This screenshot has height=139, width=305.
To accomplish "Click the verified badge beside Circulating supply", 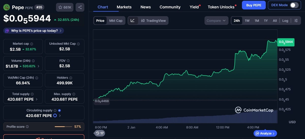I will pyautogui.click(x=59, y=111).
